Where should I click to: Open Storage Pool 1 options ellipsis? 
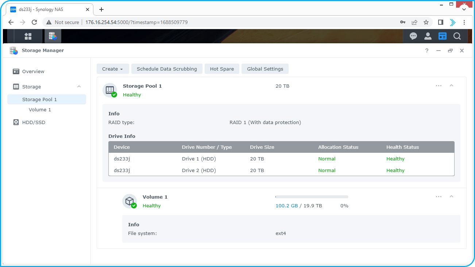439,85
